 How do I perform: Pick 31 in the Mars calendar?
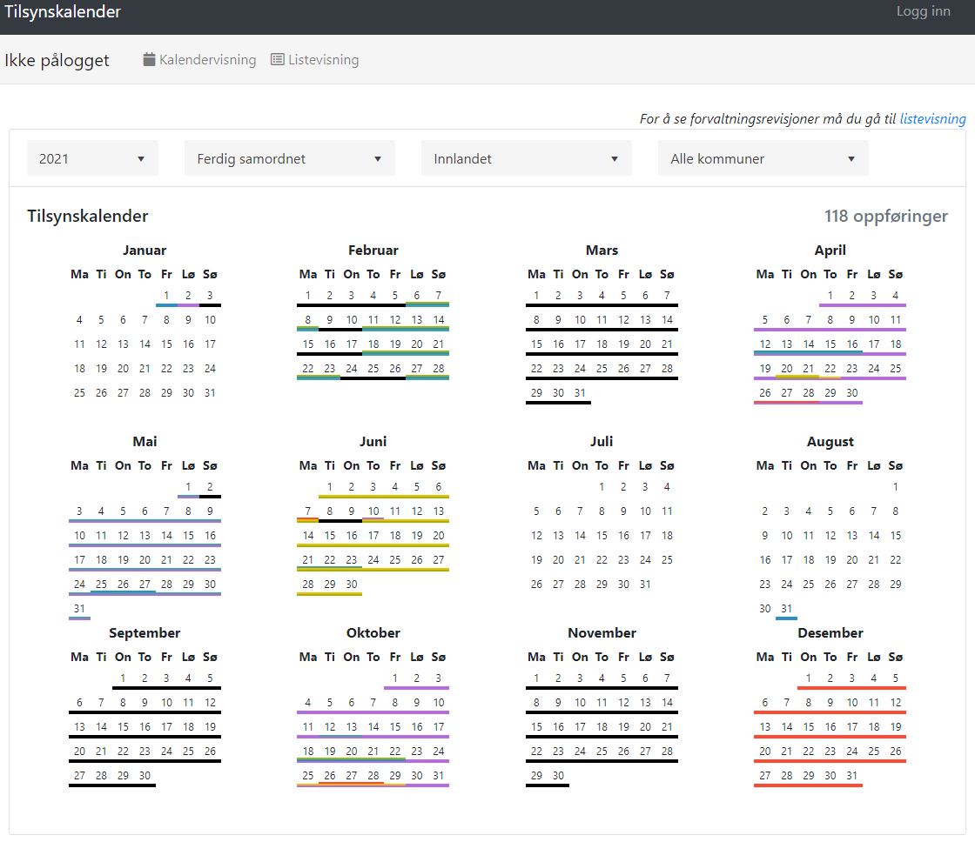coord(580,392)
